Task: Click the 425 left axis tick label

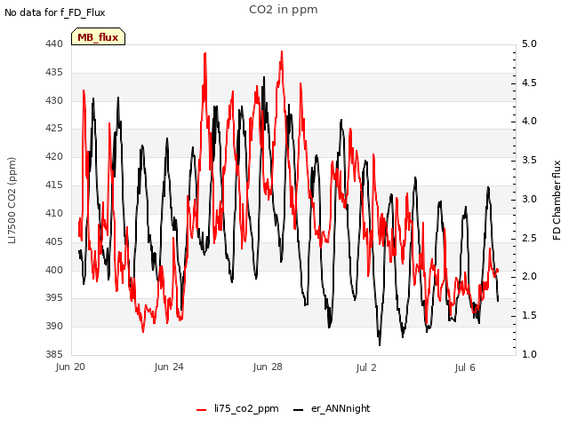Action: (54, 128)
